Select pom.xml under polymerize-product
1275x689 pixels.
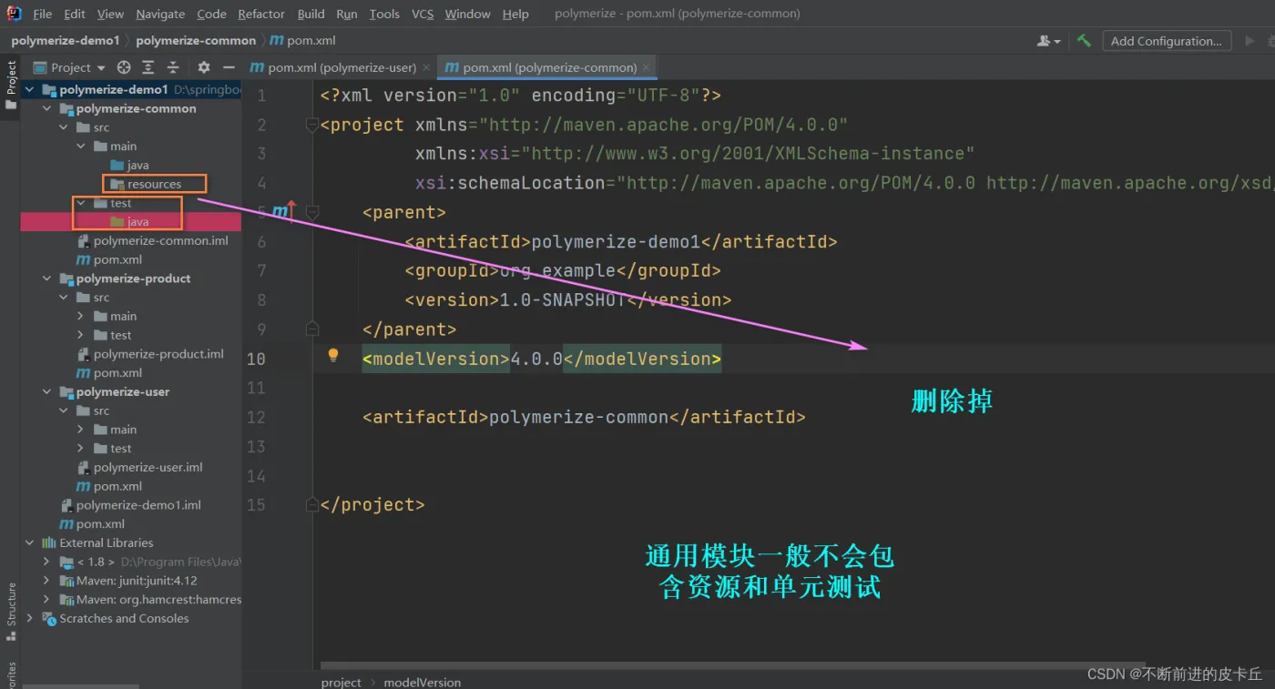109,372
